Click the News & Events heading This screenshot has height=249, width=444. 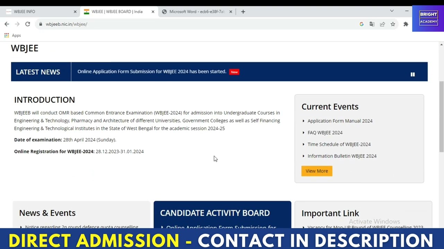click(47, 213)
